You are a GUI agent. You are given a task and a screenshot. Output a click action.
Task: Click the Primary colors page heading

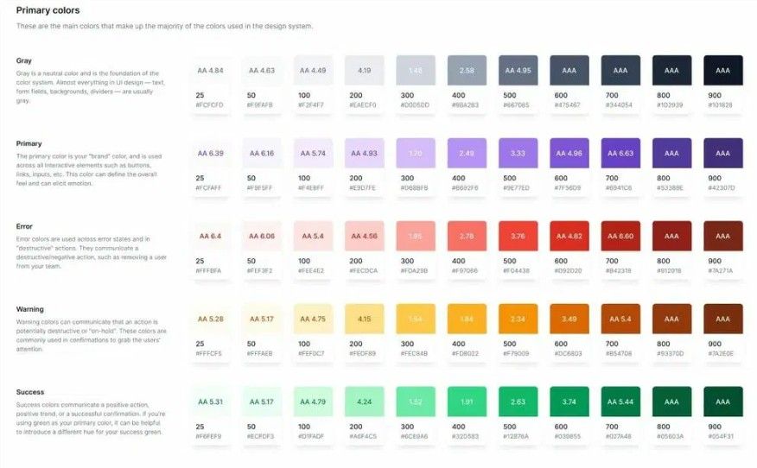coord(48,10)
